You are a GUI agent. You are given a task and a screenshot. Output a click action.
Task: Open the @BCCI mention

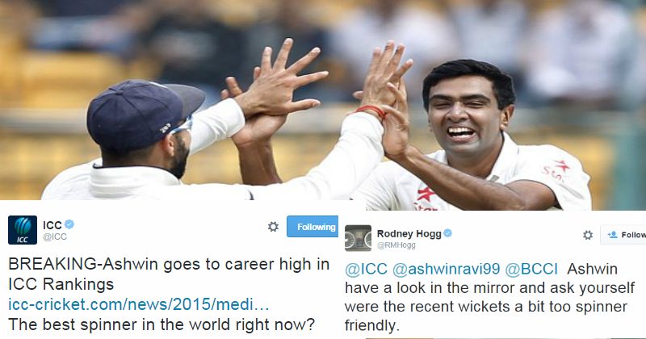[531, 269]
